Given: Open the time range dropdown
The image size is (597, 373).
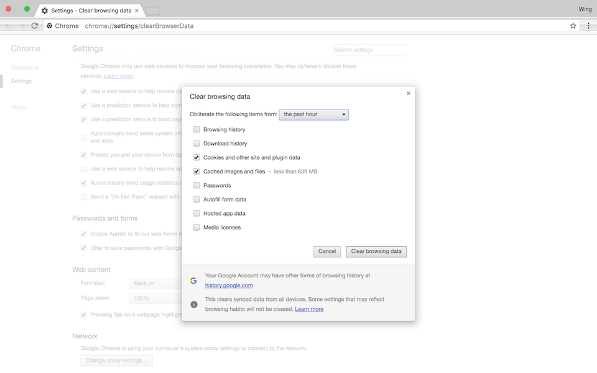Looking at the screenshot, I should point(314,114).
